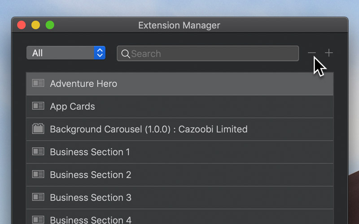Click the Background Carousel plugin icon
Screen dimensions: 359x224
click(38, 129)
